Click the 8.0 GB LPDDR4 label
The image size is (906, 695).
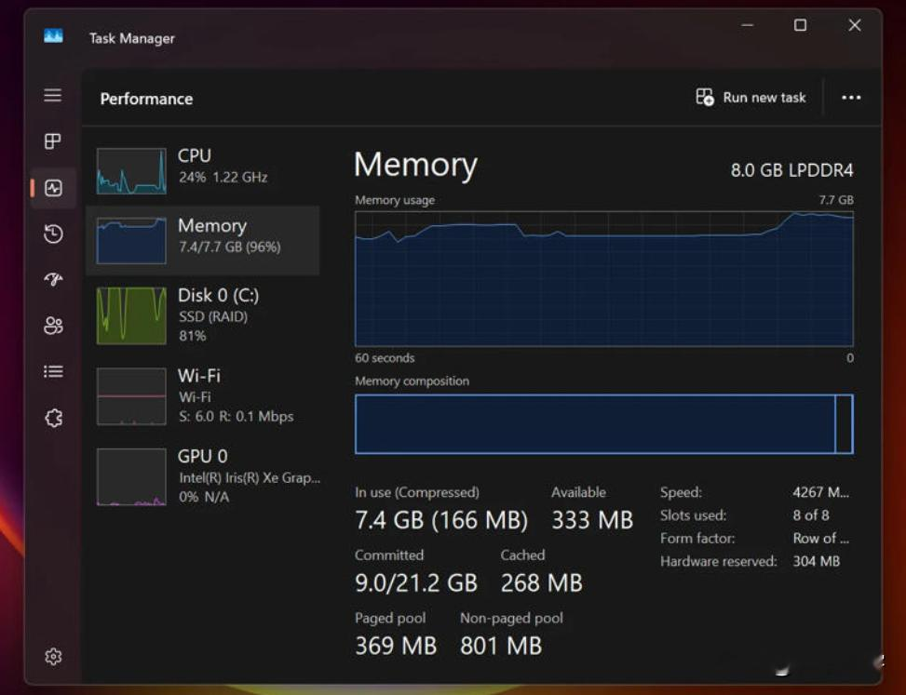coord(791,170)
